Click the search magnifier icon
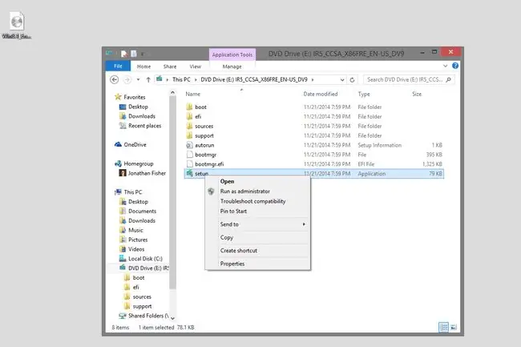This screenshot has width=521, height=347. pos(449,79)
